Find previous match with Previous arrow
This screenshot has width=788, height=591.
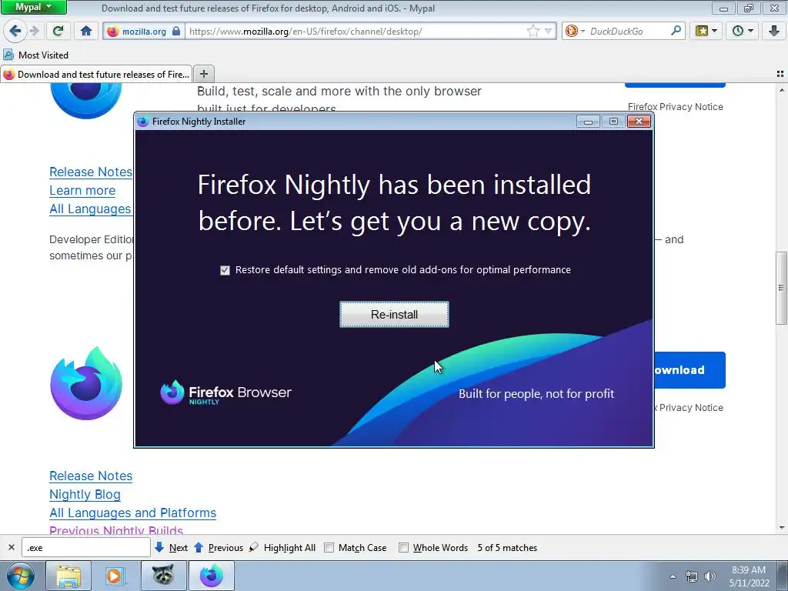point(219,547)
